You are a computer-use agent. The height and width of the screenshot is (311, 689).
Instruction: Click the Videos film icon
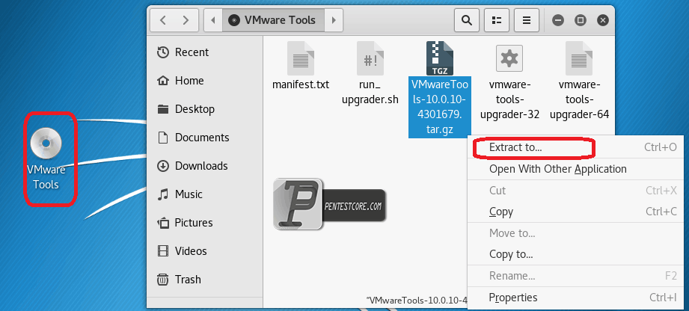tap(162, 251)
